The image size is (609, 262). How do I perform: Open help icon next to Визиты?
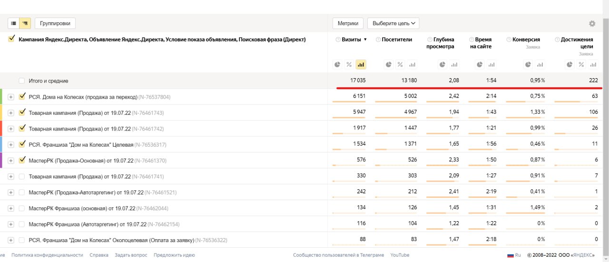point(338,40)
